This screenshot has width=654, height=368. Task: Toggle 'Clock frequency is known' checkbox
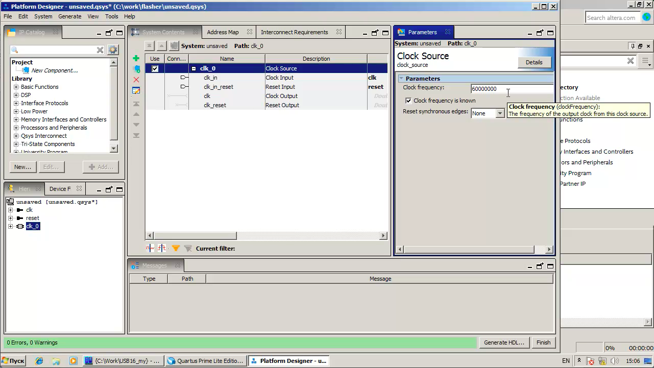click(408, 101)
